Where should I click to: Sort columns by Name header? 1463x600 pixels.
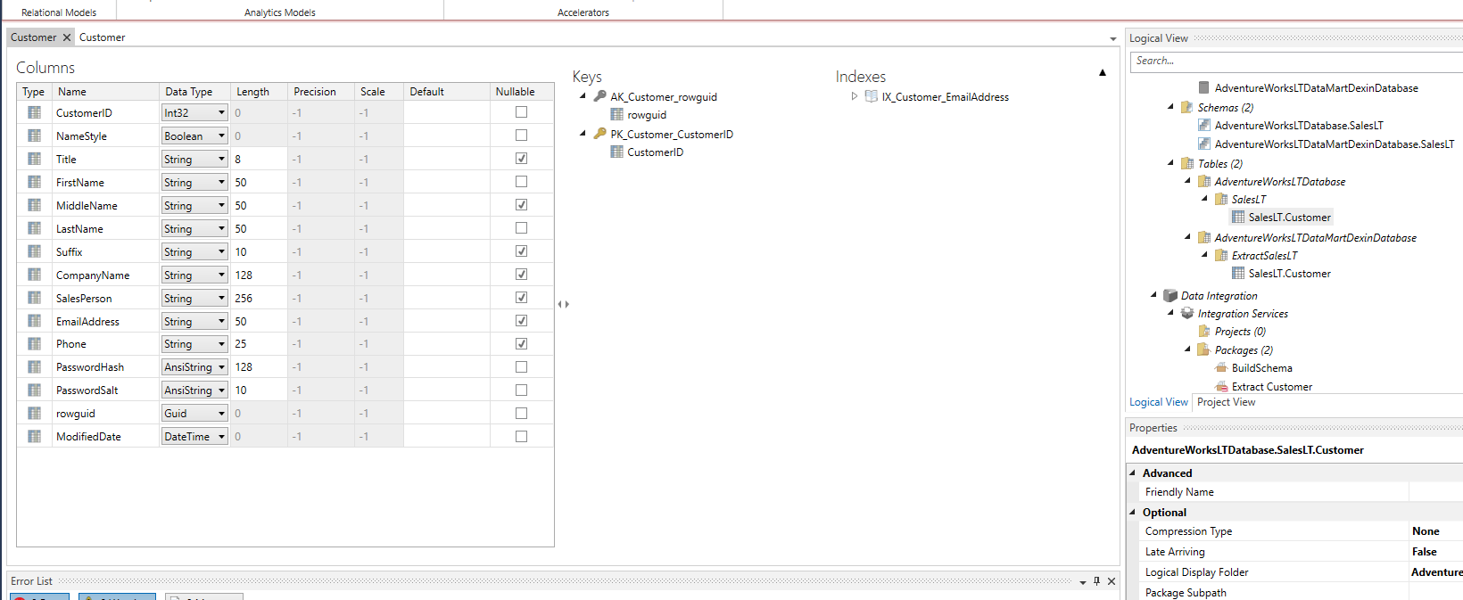point(105,92)
